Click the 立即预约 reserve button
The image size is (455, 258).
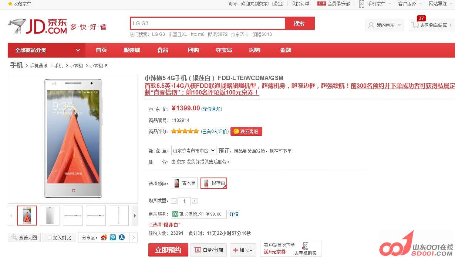point(168,250)
